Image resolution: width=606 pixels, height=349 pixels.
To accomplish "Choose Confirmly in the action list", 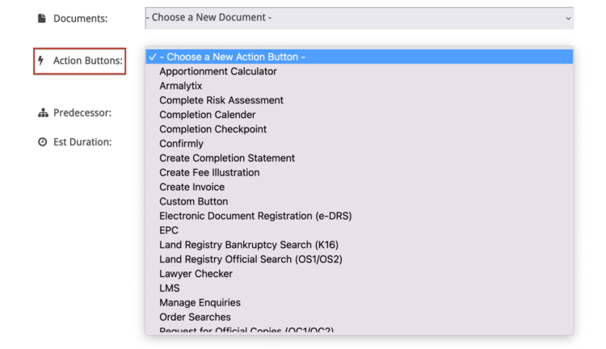I will 181,144.
